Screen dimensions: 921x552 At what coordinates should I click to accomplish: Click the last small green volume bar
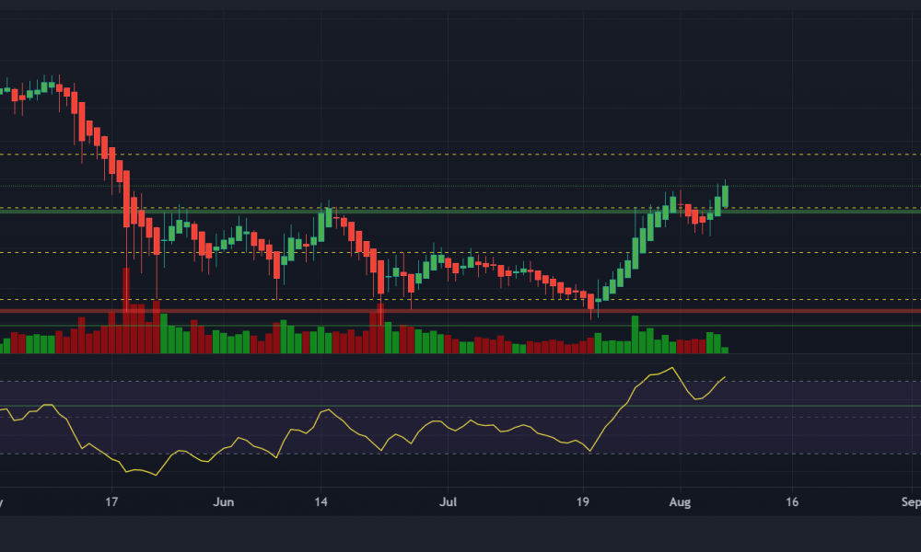pyautogui.click(x=725, y=351)
